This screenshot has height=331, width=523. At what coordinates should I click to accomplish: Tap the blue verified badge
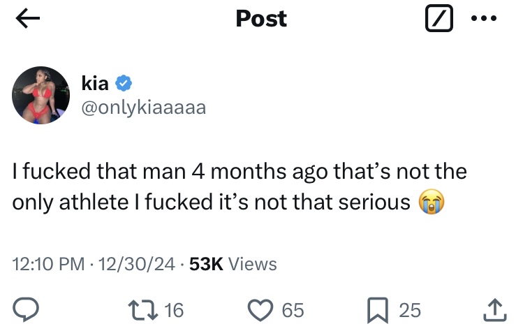(123, 84)
